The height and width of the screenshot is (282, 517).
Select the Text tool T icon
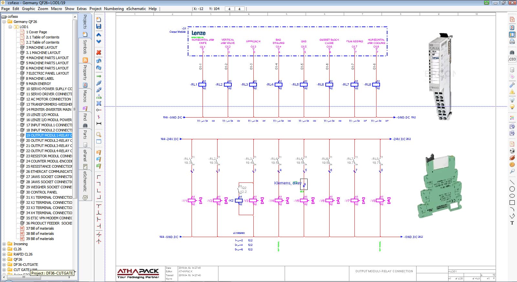(512, 223)
